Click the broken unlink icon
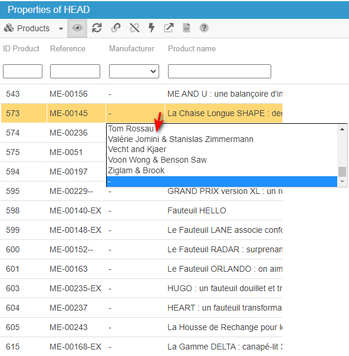349x356 pixels. tap(134, 28)
